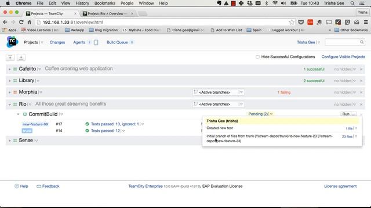The width and height of the screenshot is (371, 208).
Task: Hide the Cafelito project with its X icon
Action: (x=361, y=69)
